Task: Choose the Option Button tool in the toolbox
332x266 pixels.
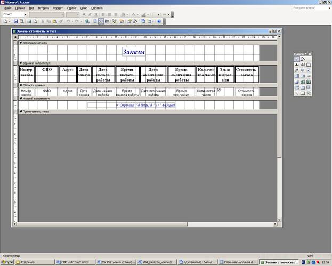Action: 303,70
